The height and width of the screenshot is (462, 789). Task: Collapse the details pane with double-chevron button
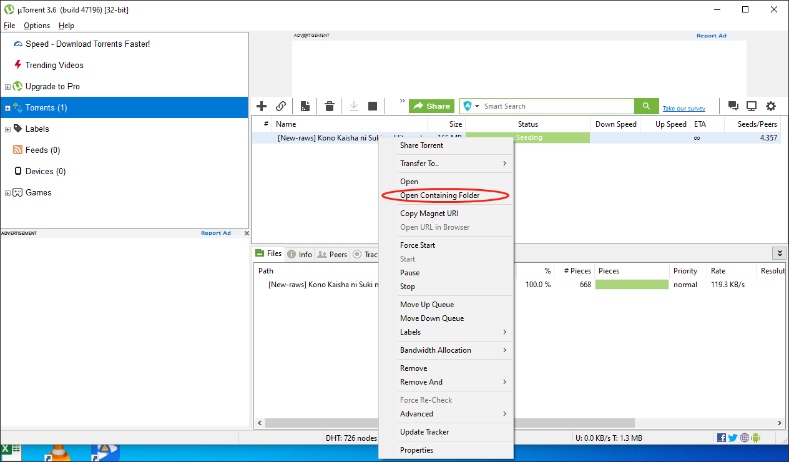tap(779, 253)
